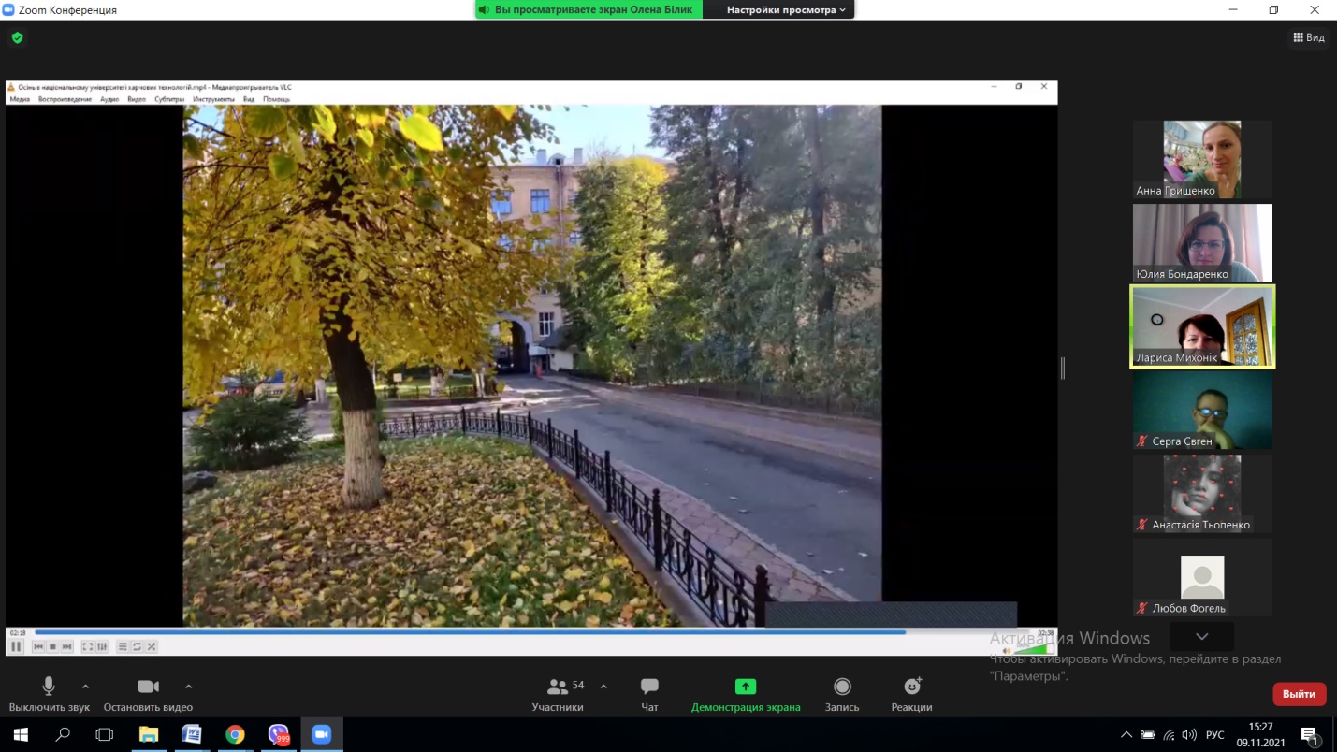Screen dimensions: 1337x752
Task: Leave the meeting with Выйти
Action: tap(1300, 694)
